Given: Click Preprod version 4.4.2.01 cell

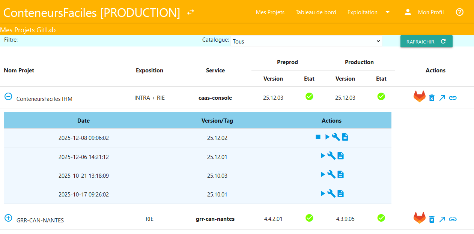Looking at the screenshot, I should tap(273, 219).
